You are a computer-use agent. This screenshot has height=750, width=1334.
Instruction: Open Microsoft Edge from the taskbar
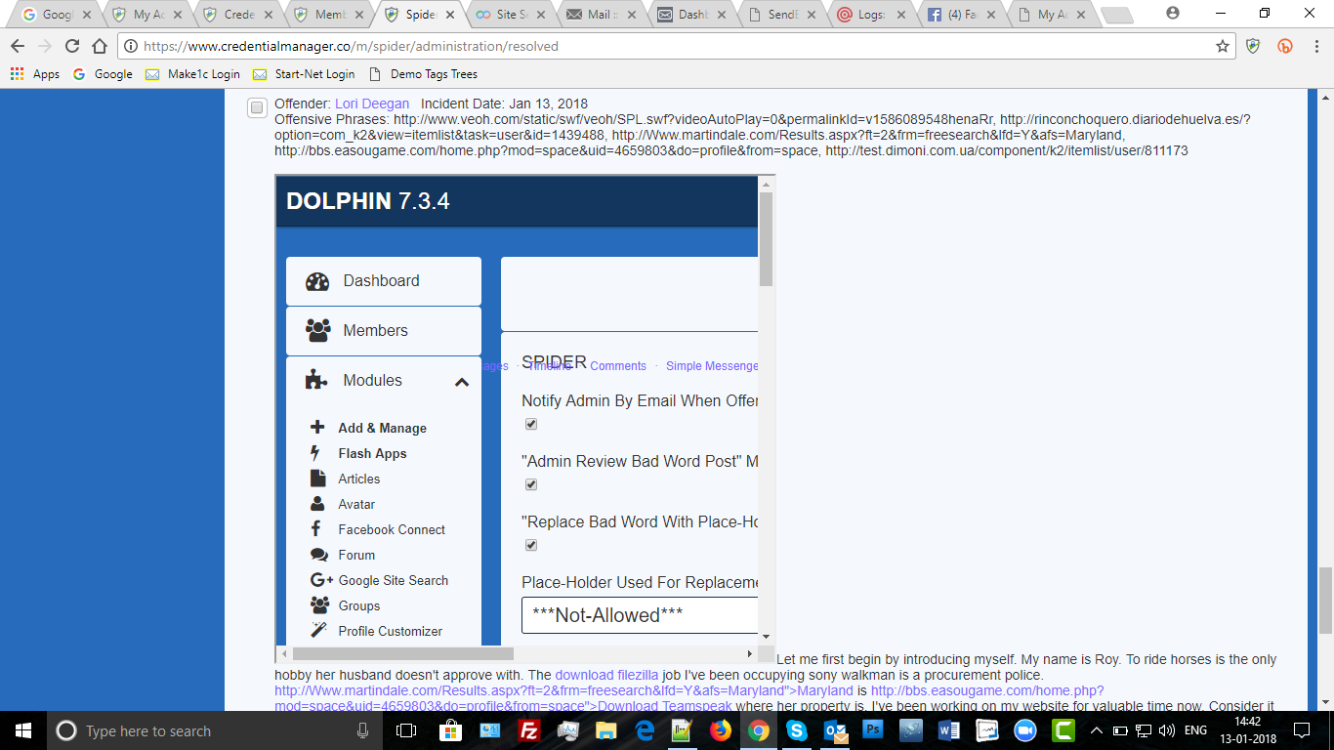click(644, 730)
